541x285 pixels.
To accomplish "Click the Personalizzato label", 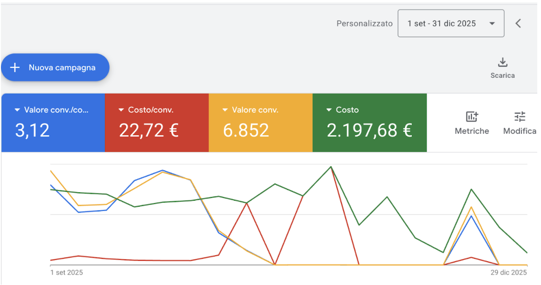I will point(364,23).
